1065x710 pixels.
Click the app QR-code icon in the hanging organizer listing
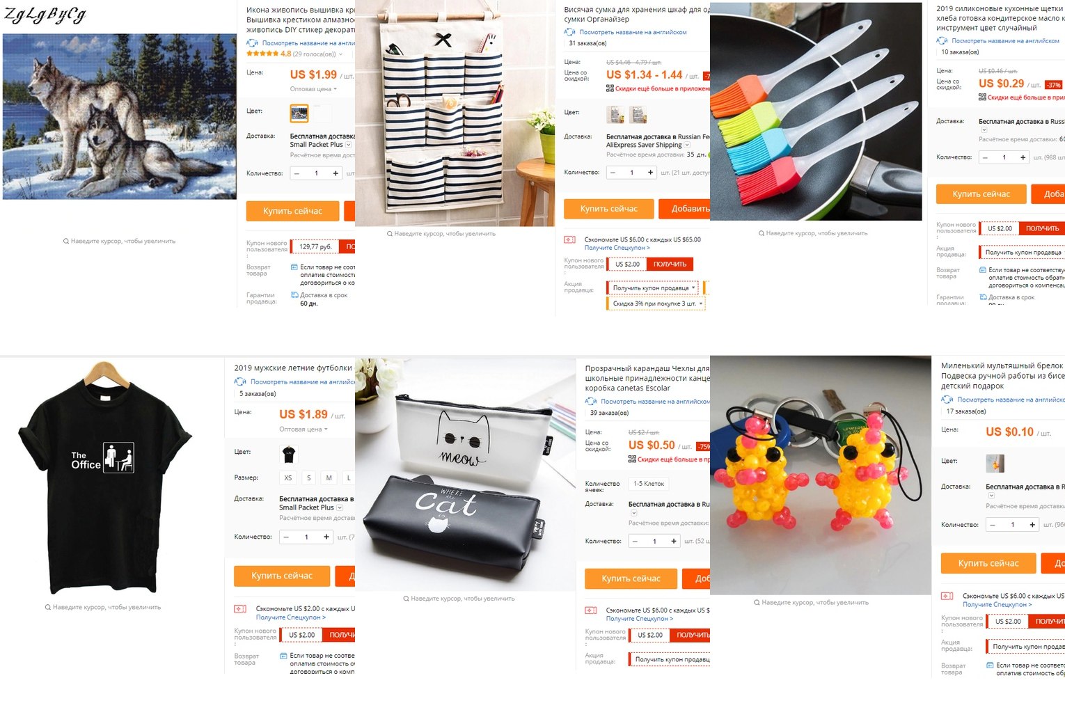tap(610, 88)
